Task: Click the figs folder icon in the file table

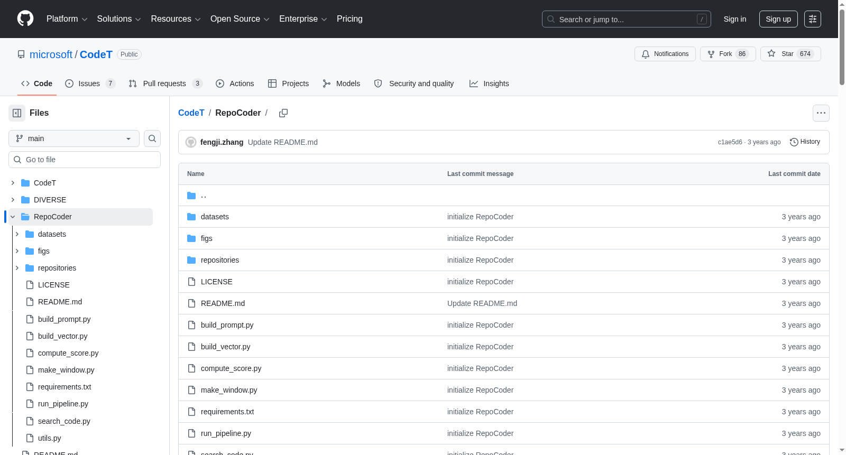Action: coord(191,238)
